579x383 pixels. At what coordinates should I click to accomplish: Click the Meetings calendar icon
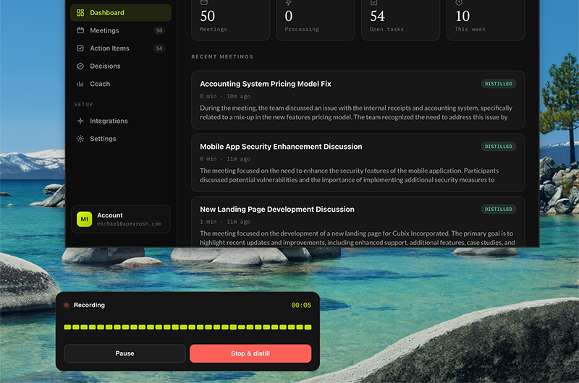[80, 30]
